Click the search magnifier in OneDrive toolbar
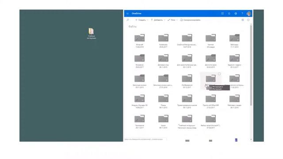The image size is (283, 159). (128, 20)
